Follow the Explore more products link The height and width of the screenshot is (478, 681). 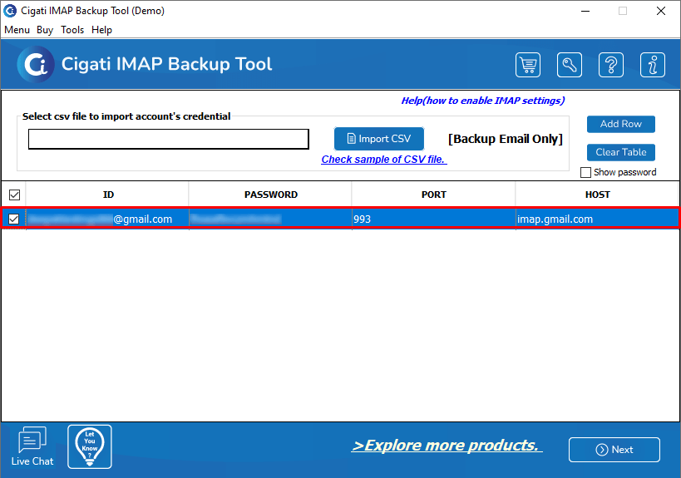click(x=447, y=446)
